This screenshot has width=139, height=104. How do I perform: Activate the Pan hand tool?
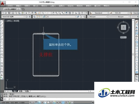pyautogui.click(x=53, y=13)
